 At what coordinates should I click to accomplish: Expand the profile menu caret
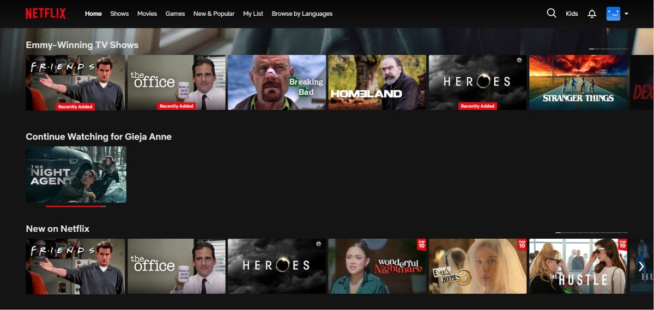click(626, 14)
